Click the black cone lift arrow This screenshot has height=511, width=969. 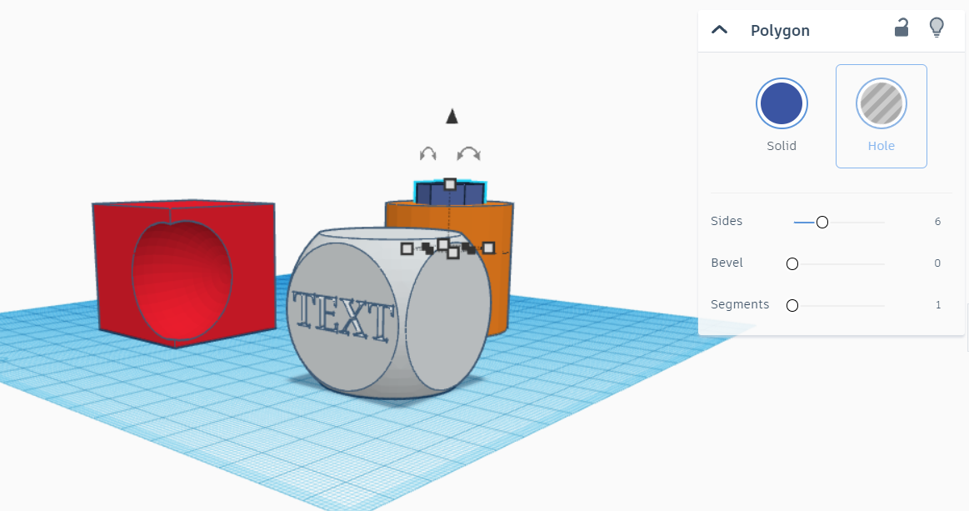pyautogui.click(x=452, y=116)
